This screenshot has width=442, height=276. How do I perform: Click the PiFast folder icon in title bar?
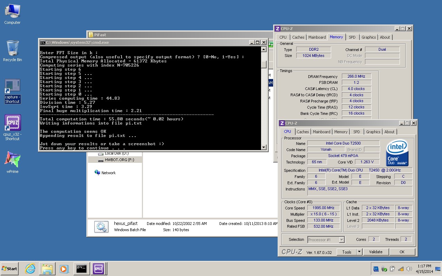click(x=91, y=34)
